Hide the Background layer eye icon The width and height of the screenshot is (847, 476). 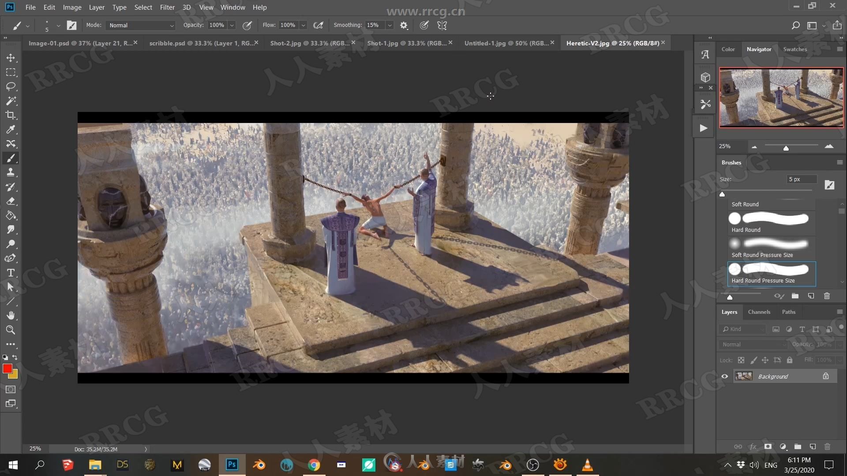click(x=724, y=376)
